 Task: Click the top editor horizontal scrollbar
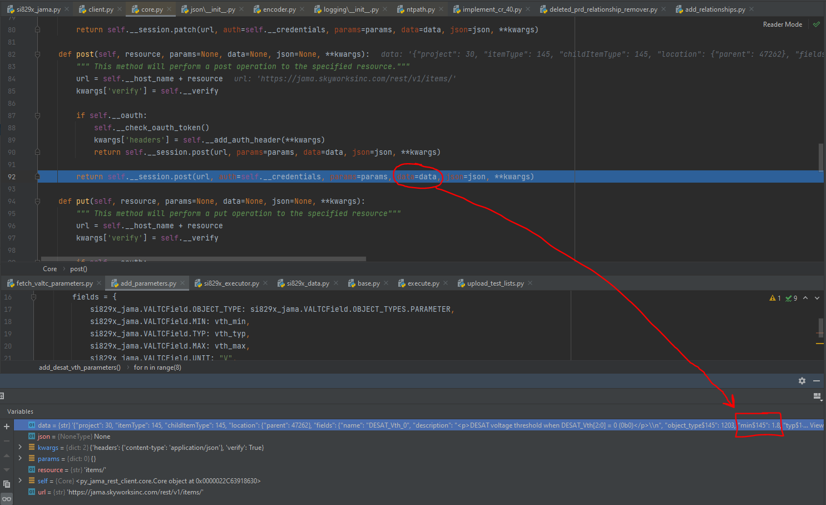[x=204, y=259]
